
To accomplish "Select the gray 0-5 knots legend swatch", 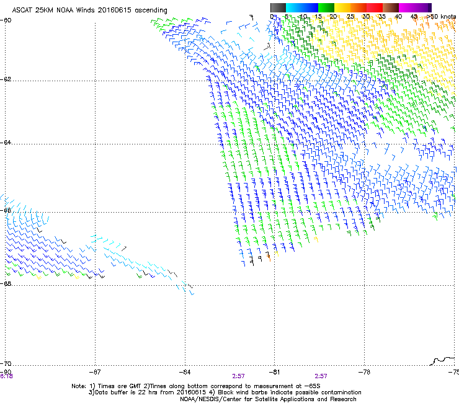I will pos(278,7).
